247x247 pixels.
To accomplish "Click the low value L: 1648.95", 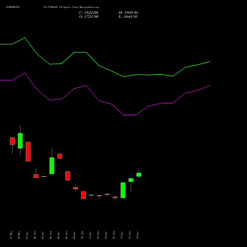I will click(128, 17).
